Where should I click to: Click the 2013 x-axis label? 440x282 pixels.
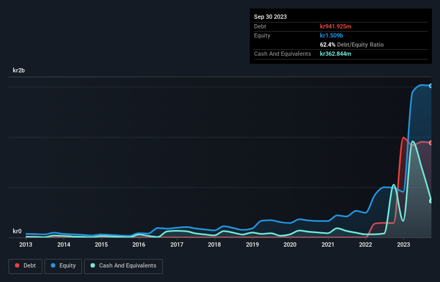pos(26,244)
